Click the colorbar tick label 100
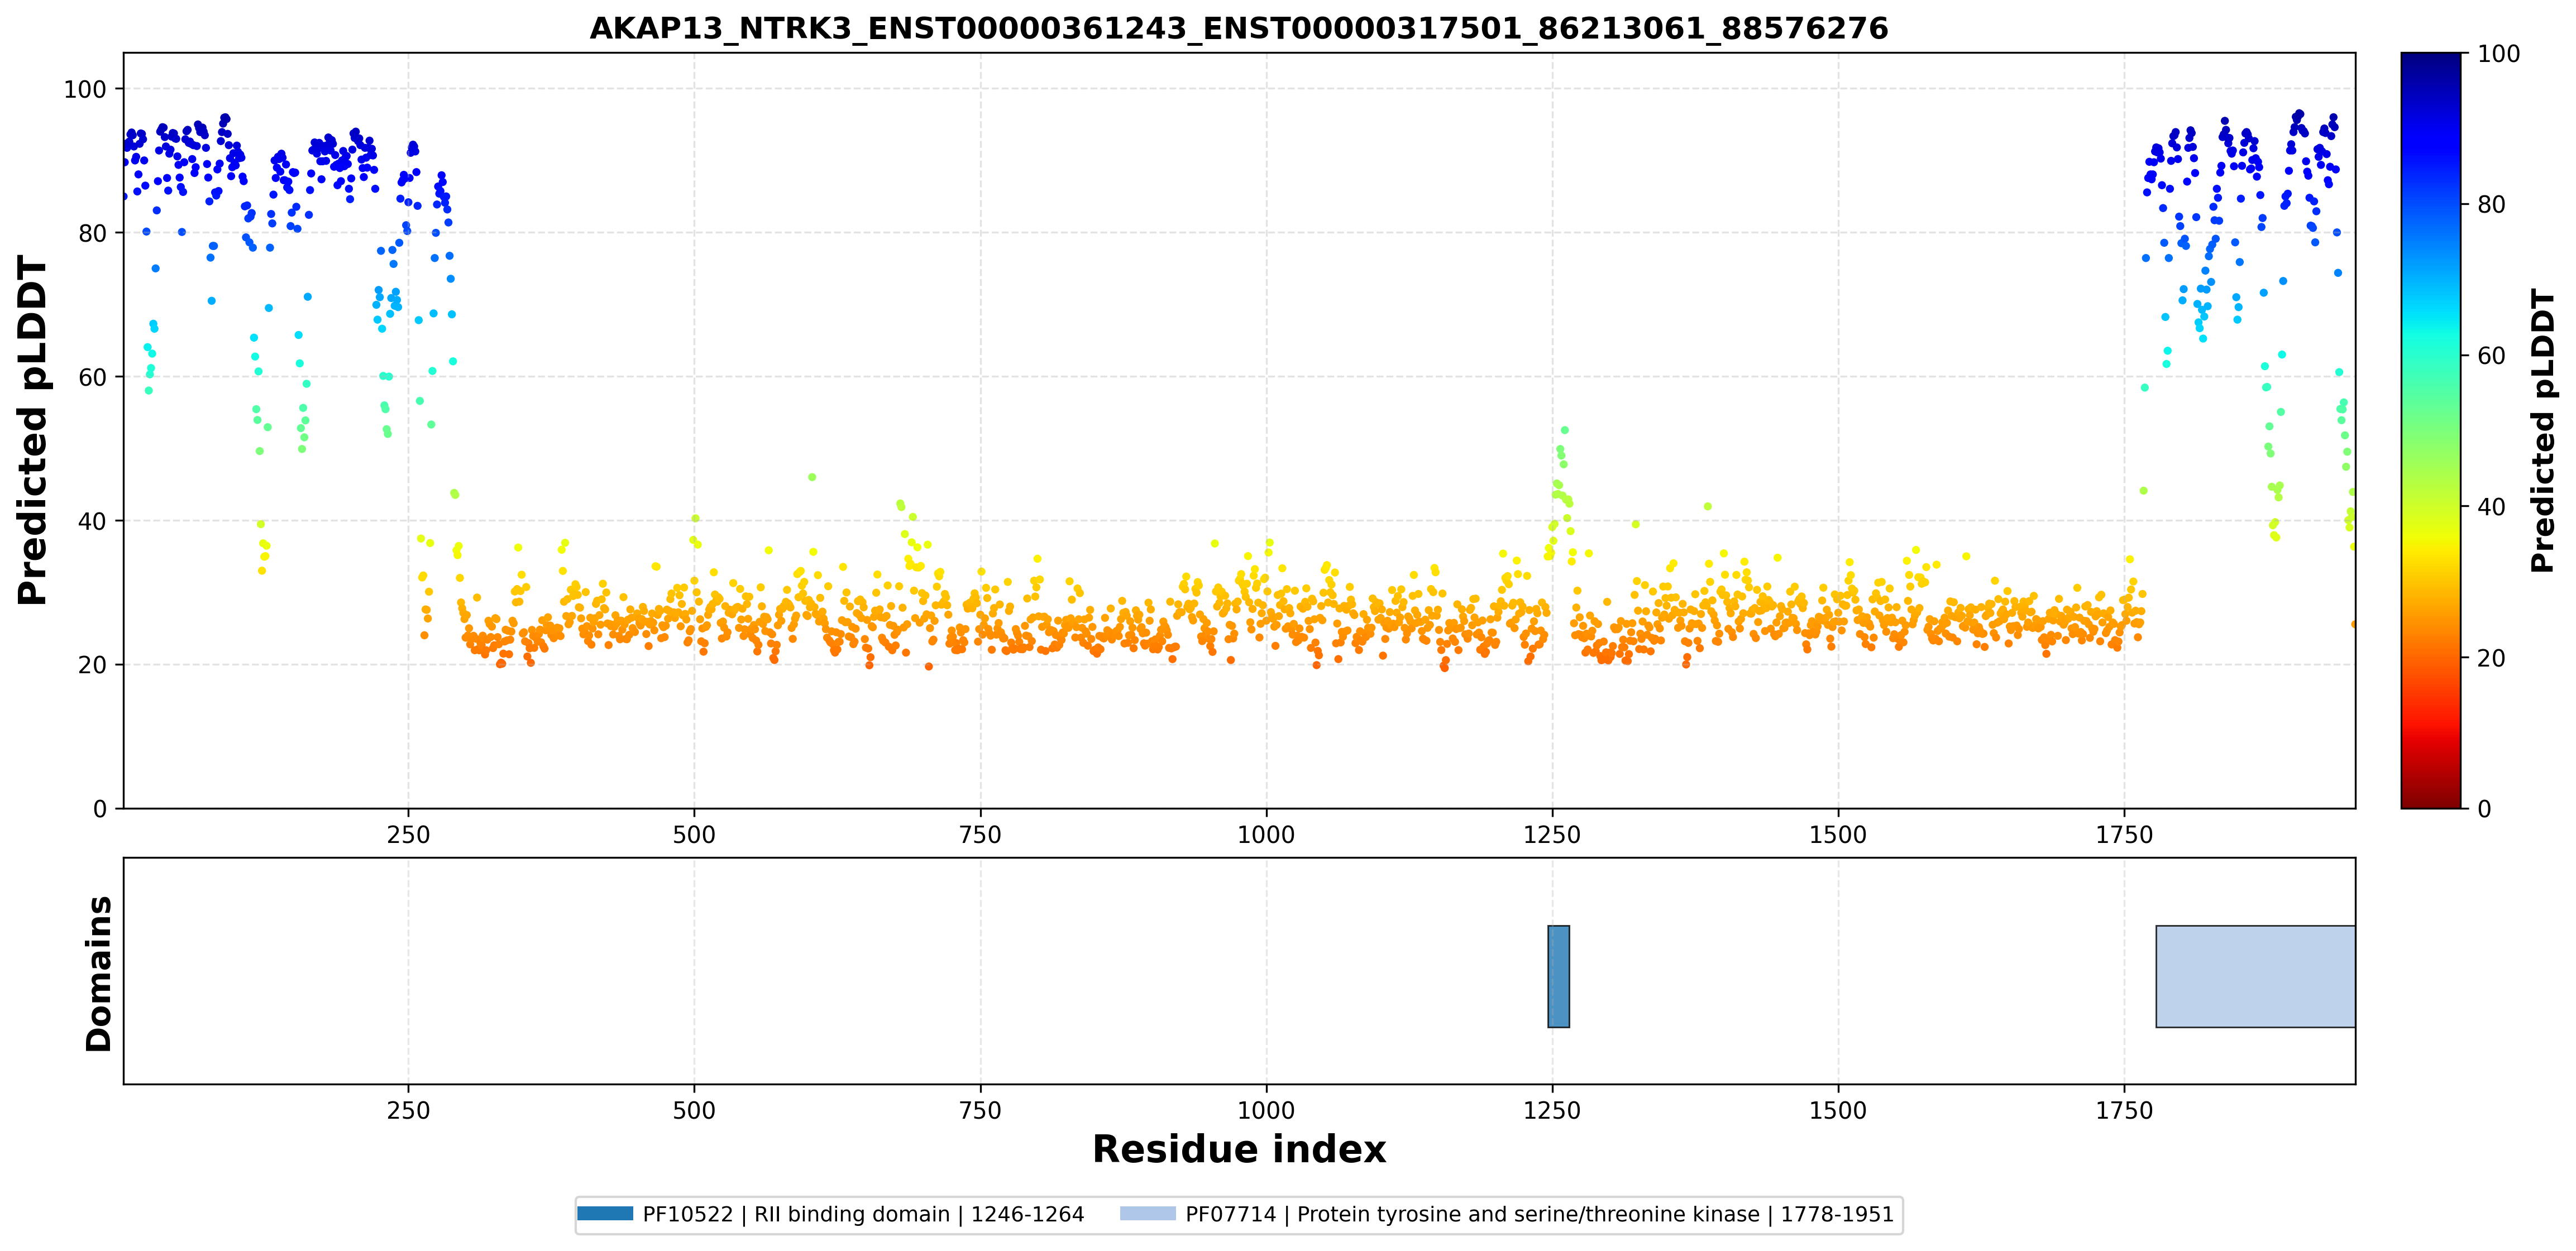 tap(2498, 54)
